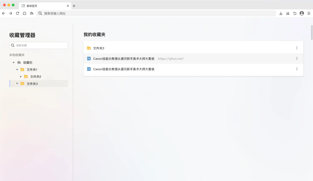This screenshot has width=313, height=181.
Task: Click the scissors screenshot tool icon
Action: [288, 13]
